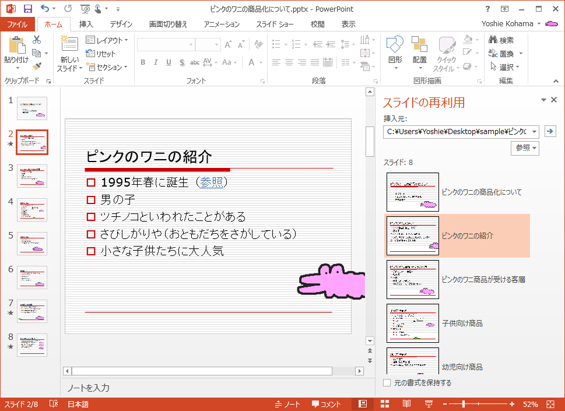Open the 参照 browse dropdown button
565x411 pixels.
[x=525, y=147]
